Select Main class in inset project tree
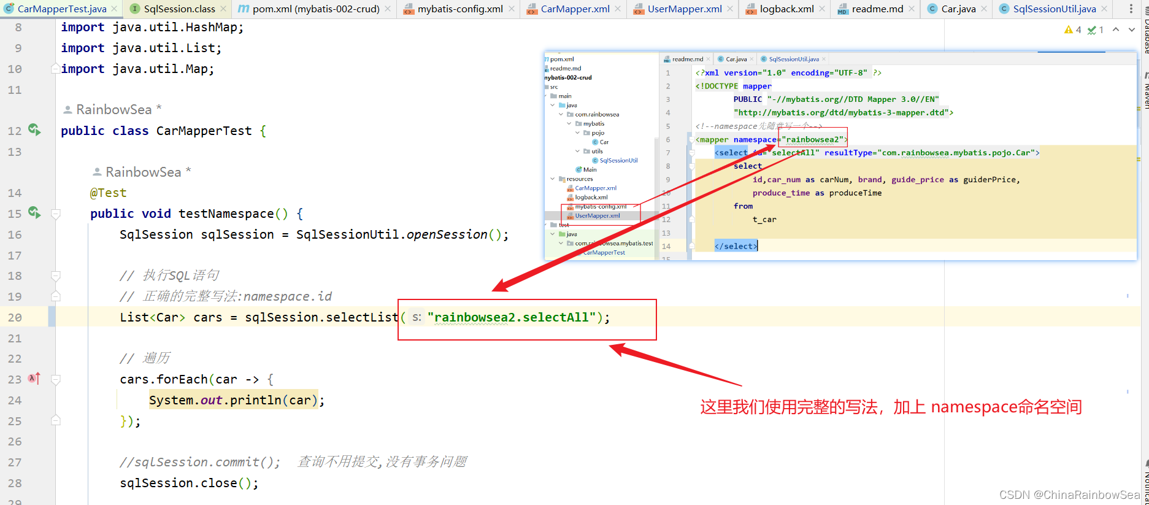Screen dimensions: 1149x505 coord(590,169)
